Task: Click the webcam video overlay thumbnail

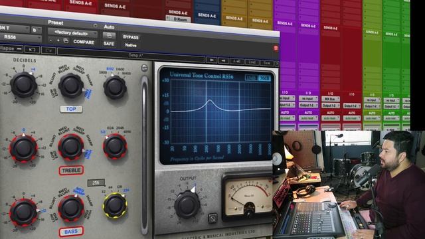Action: 349,185
